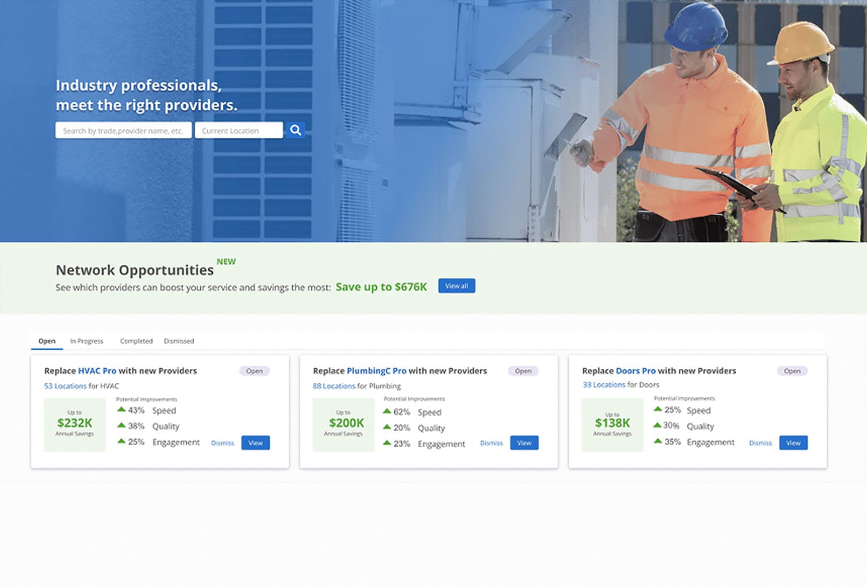The image size is (867, 587).
Task: Click the NEW badge beside Network Opportunities
Action: coord(226,261)
